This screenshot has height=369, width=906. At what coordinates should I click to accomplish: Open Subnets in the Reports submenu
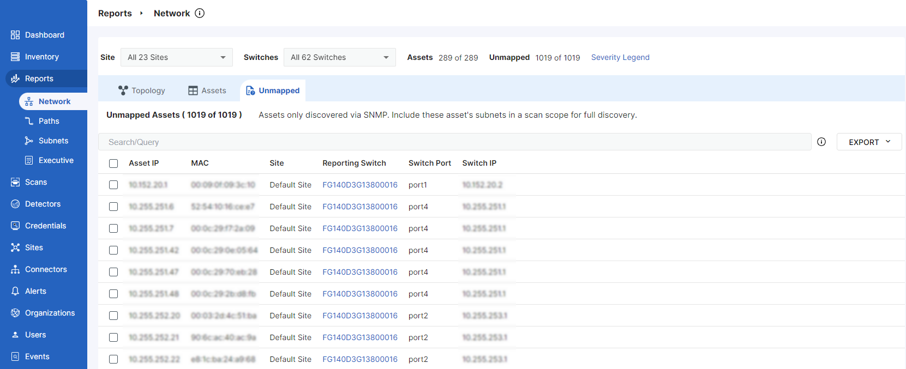point(53,141)
